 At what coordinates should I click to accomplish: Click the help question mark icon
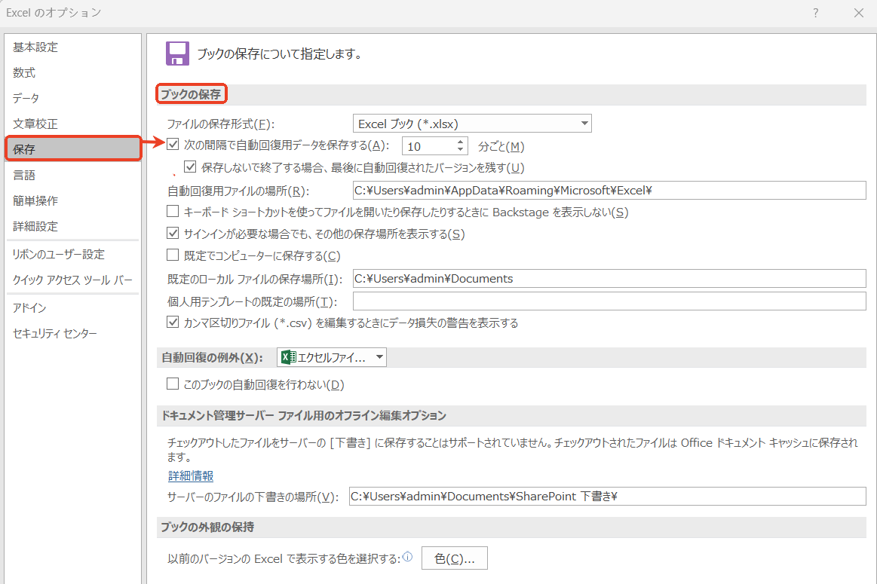point(815,13)
